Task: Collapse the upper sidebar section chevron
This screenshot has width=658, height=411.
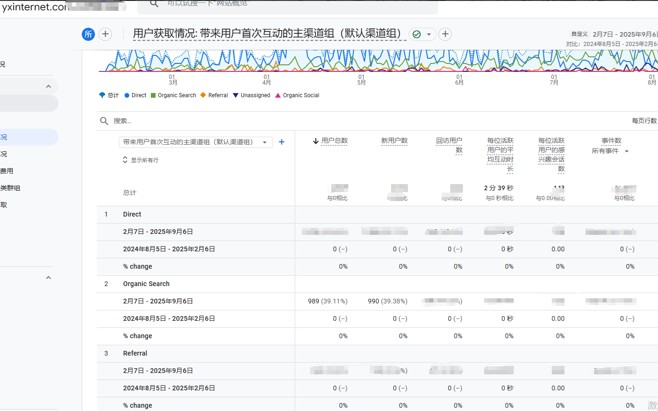Action: pos(48,86)
